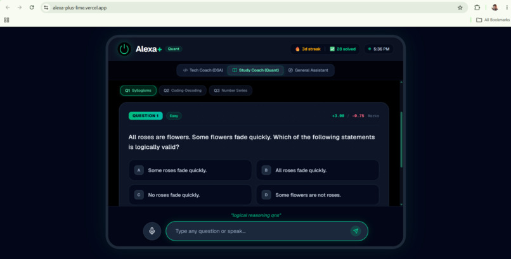Viewport: 511px width, 259px height.
Task: Click the question panel vertical scrollbar
Action: 401,140
